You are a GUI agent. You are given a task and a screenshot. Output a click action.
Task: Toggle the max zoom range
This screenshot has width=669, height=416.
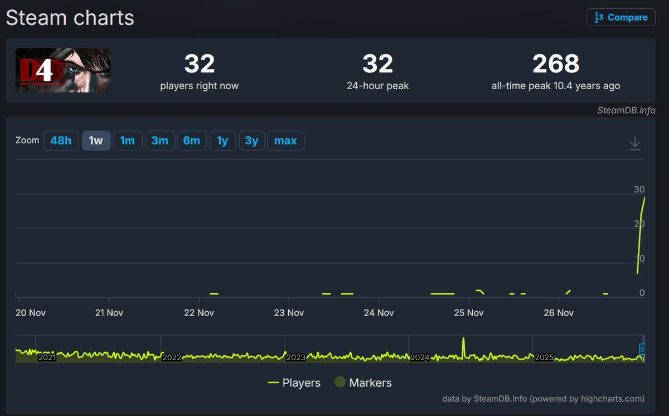pos(285,141)
